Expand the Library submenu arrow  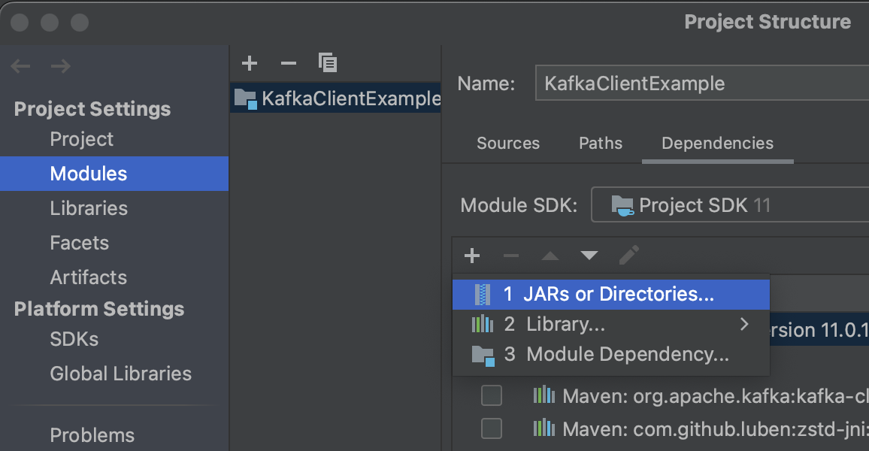[x=744, y=324]
